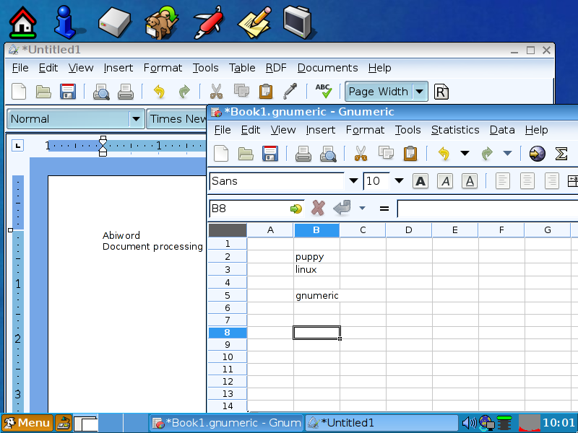578x433 pixels.
Task: Paste into Gnumeric sheet
Action: pyautogui.click(x=410, y=153)
